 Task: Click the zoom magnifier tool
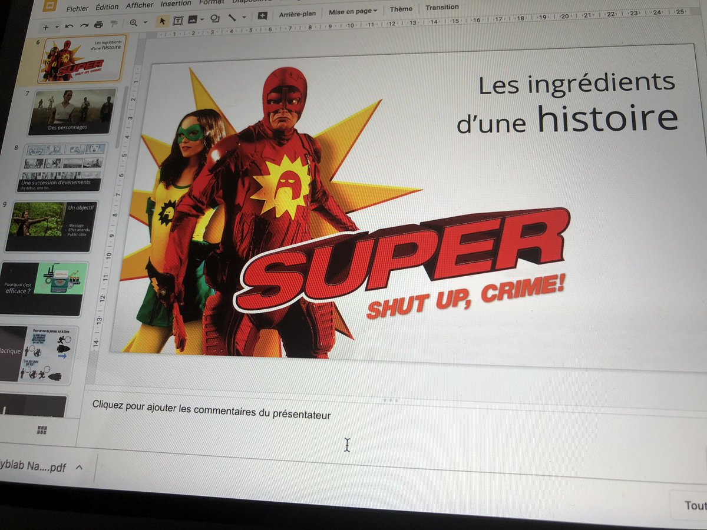click(x=134, y=23)
